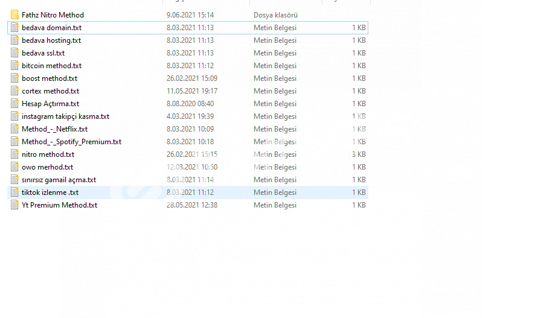
Task: Click the cortex method.txt file icon
Action: pos(14,91)
